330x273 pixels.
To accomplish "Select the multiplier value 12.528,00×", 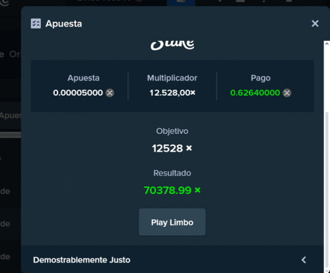I will (172, 93).
